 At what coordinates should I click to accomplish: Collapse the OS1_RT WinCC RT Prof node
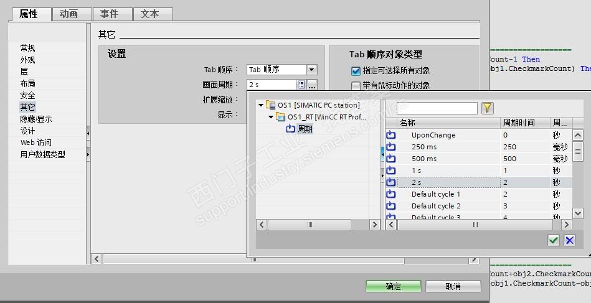coord(271,117)
